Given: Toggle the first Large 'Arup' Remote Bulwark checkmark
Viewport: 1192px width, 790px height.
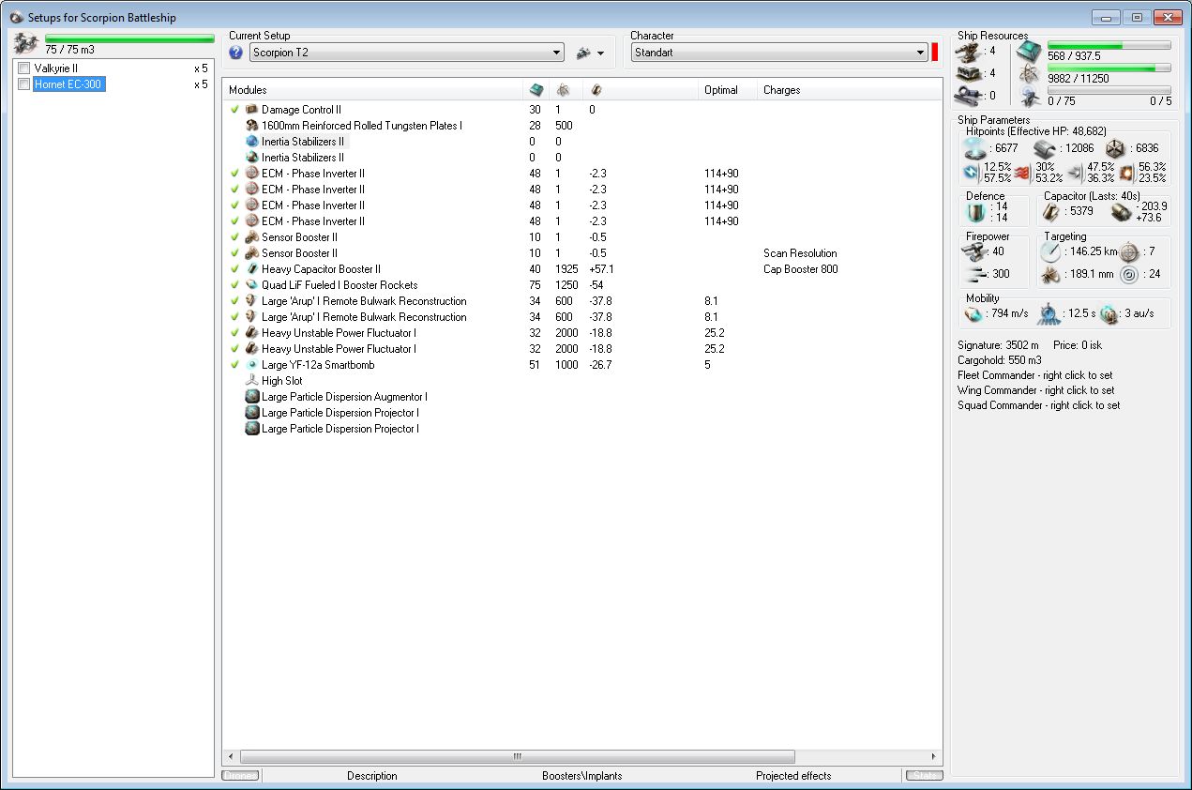Looking at the screenshot, I should click(x=234, y=301).
